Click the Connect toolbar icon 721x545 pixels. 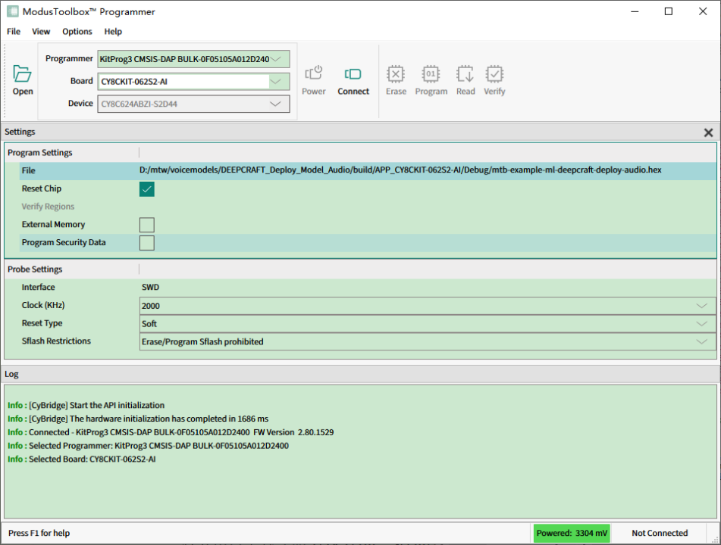point(353,80)
